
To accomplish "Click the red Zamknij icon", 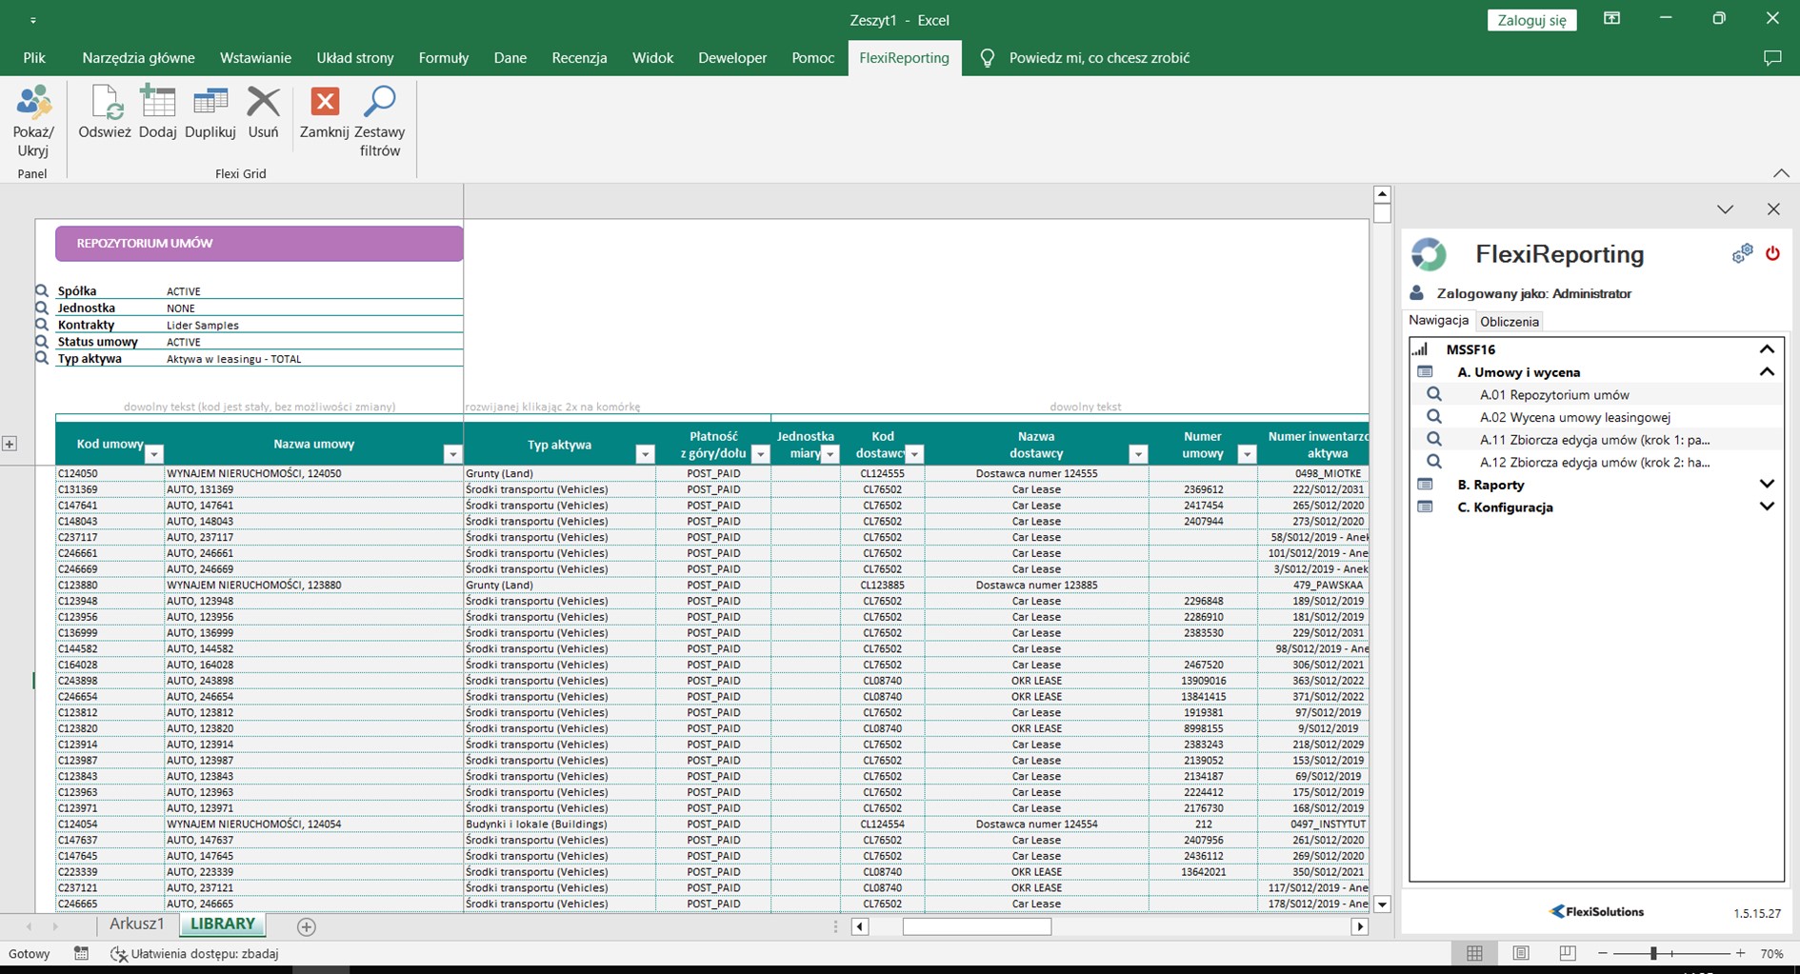I will click(x=325, y=102).
